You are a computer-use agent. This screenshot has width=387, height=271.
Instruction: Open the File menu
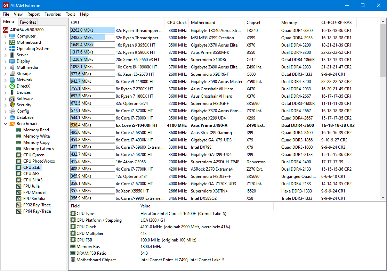(x=6, y=14)
